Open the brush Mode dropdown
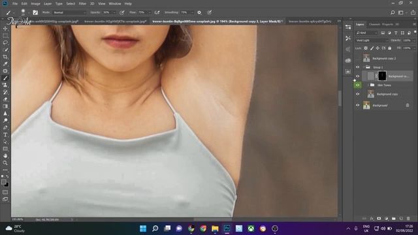 click(x=69, y=12)
